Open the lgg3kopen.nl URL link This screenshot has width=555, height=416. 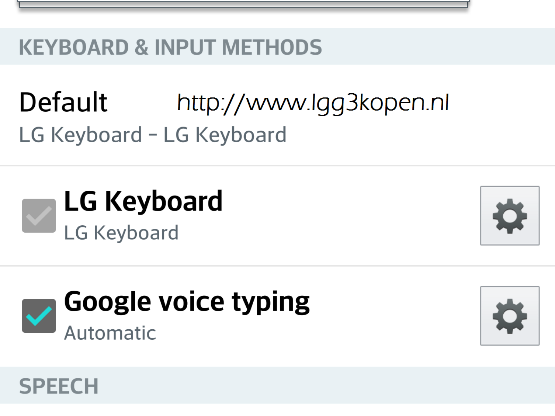313,103
